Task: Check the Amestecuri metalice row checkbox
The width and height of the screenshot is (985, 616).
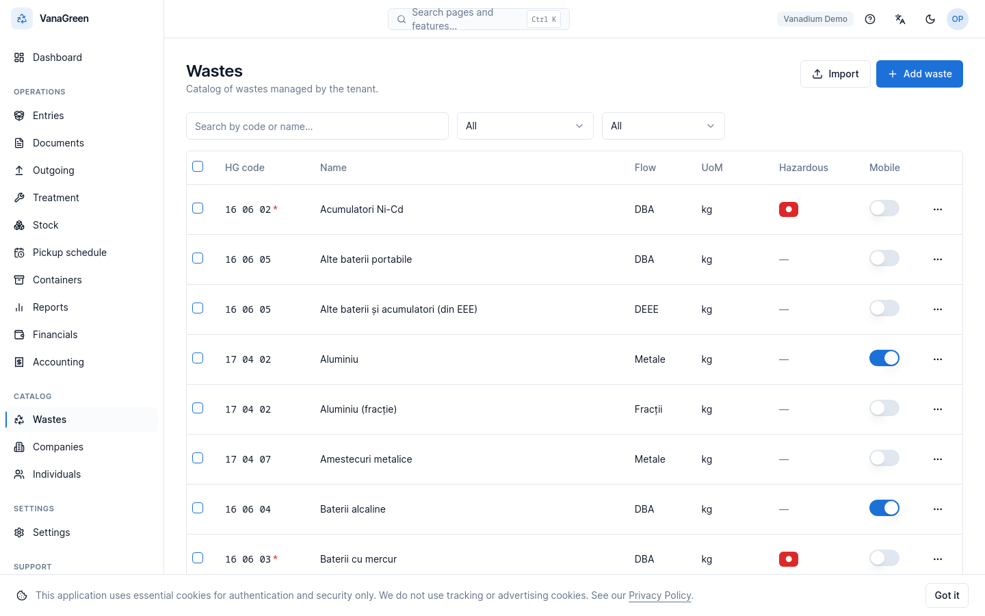Action: click(x=198, y=458)
